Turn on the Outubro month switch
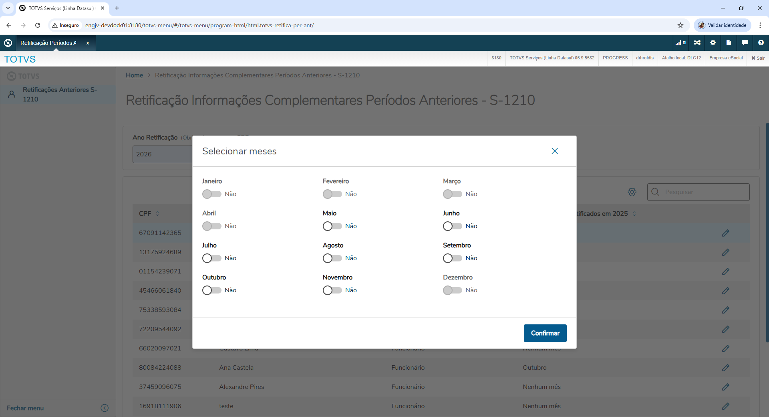 pos(211,290)
